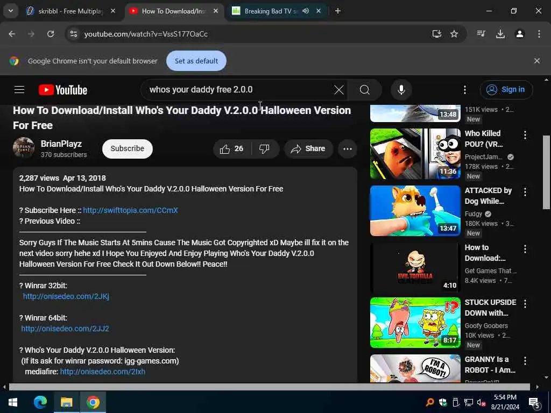The image size is (551, 413).
Task: Close the Breaking Bad TV tab
Action: point(319,11)
